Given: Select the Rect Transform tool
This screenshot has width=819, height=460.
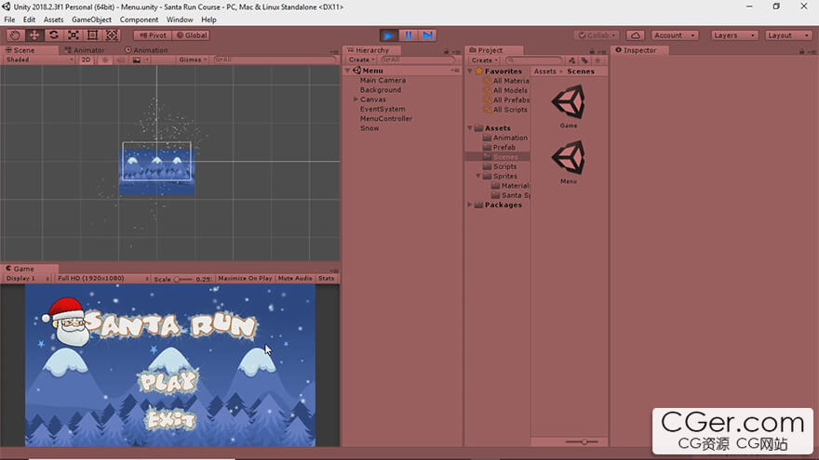Looking at the screenshot, I should point(92,35).
